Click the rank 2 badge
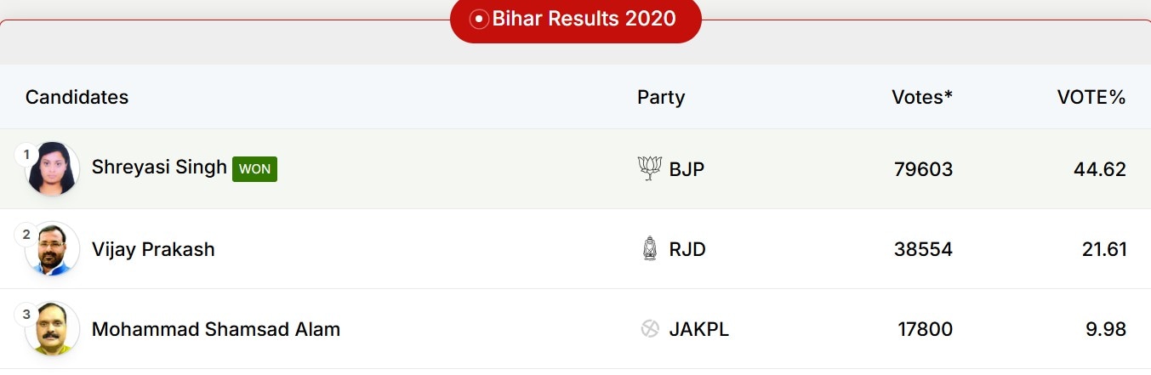1151x375 pixels. tap(26, 234)
